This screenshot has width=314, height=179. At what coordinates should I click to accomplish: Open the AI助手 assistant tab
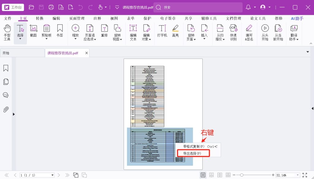coord(297,18)
